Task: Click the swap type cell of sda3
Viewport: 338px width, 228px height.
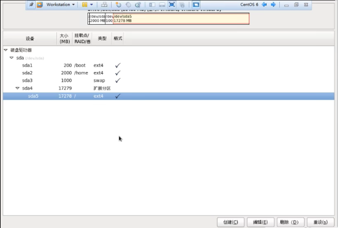Action: click(x=99, y=81)
